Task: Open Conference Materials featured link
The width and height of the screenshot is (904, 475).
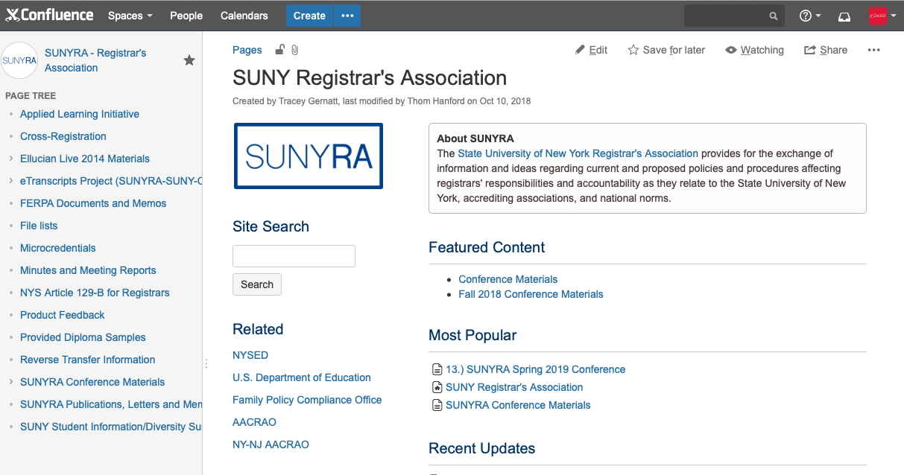Action: [508, 279]
